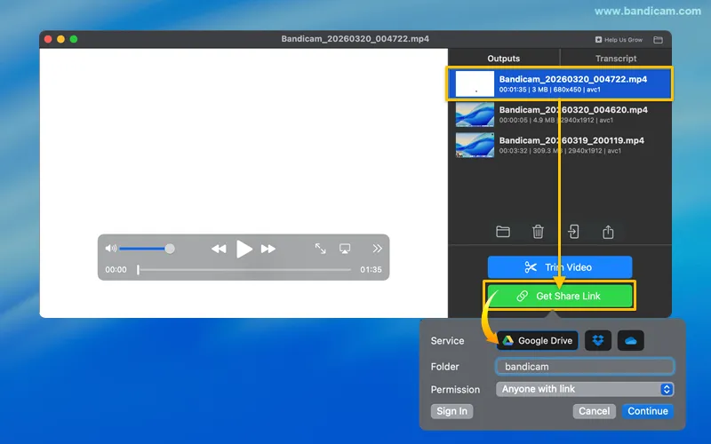This screenshot has width=711, height=444.
Task: Click the Folder input field
Action: pyautogui.click(x=585, y=367)
